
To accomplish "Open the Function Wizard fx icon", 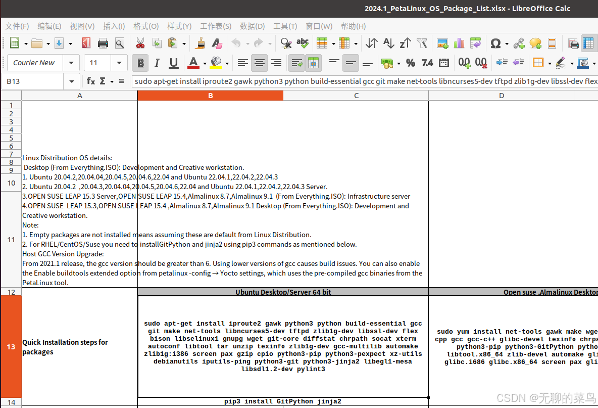I will (91, 81).
